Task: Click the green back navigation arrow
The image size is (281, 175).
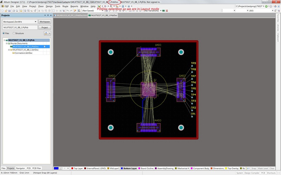Action: 266,6
